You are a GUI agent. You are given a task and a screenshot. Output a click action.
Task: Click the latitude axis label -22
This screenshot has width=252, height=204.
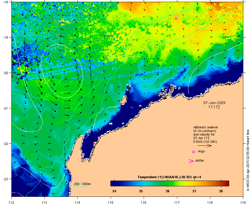pyautogui.click(x=5, y=144)
